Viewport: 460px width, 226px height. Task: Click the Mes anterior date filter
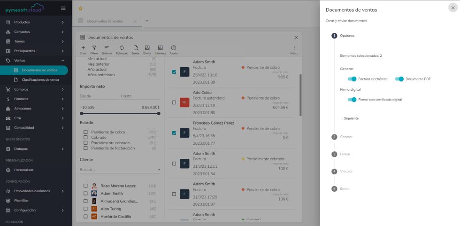click(99, 64)
